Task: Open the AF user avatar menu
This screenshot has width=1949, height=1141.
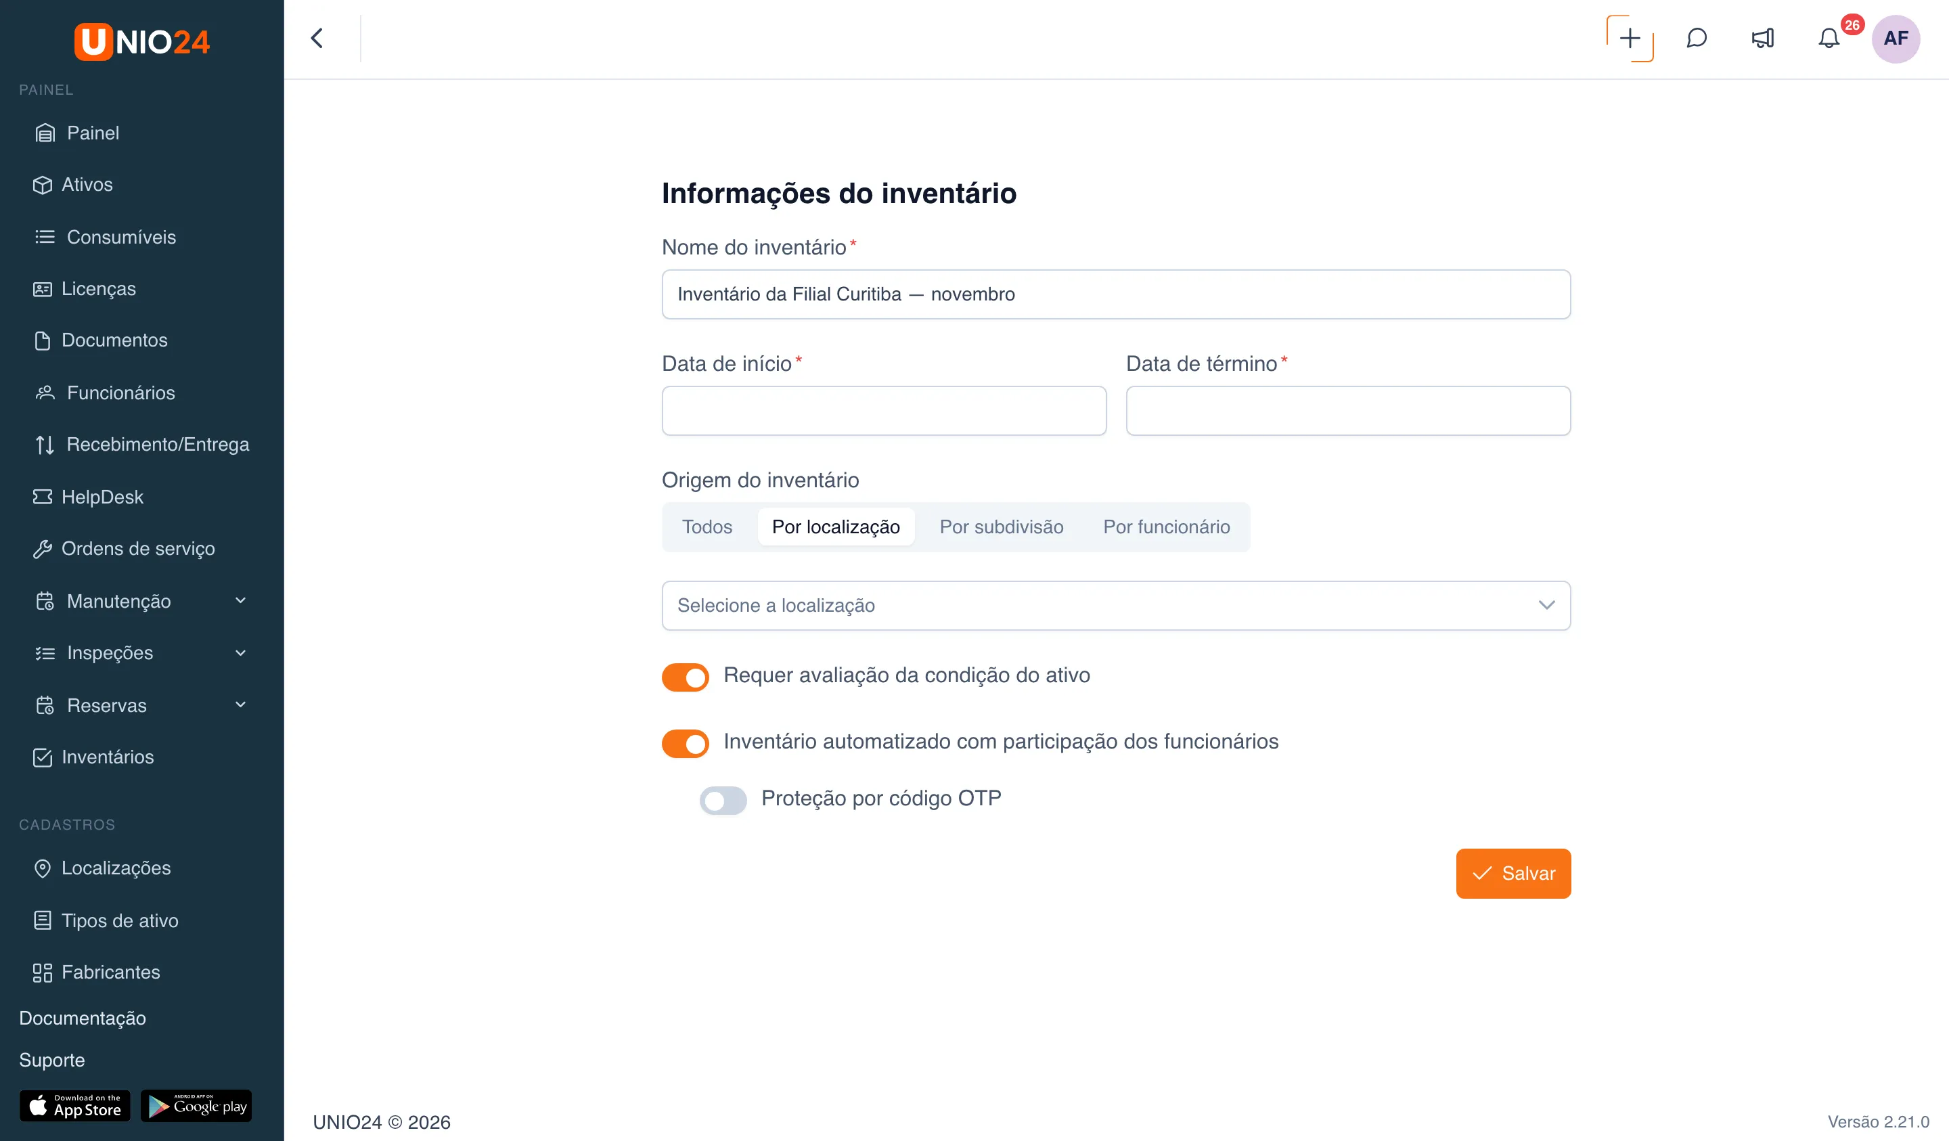Action: point(1896,39)
